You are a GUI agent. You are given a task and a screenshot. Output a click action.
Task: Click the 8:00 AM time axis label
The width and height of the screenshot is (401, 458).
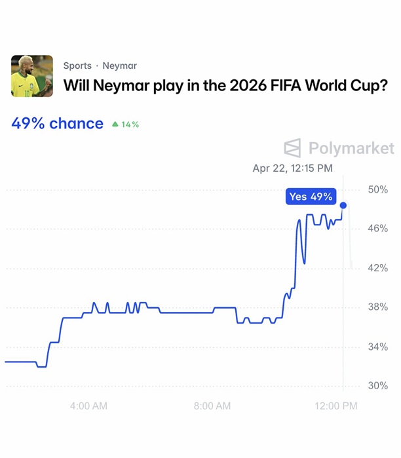coord(212,406)
